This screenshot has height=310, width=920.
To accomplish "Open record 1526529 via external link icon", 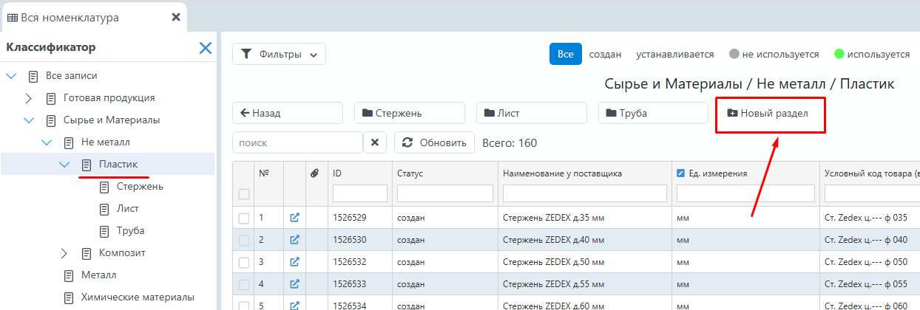I will point(294,218).
